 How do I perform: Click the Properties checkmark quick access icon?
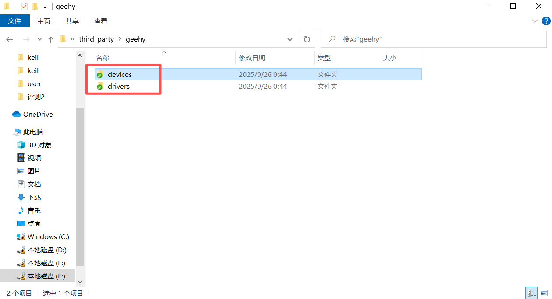pos(24,7)
